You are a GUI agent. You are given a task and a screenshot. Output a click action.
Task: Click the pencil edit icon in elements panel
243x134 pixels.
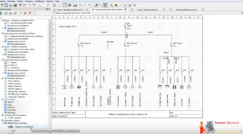click(25, 13)
